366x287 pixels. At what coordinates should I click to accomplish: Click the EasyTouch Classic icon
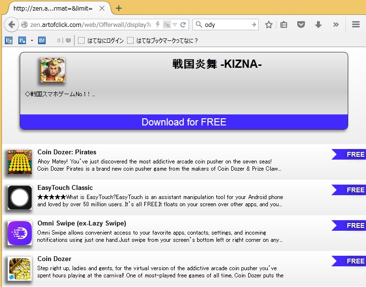coord(20,198)
